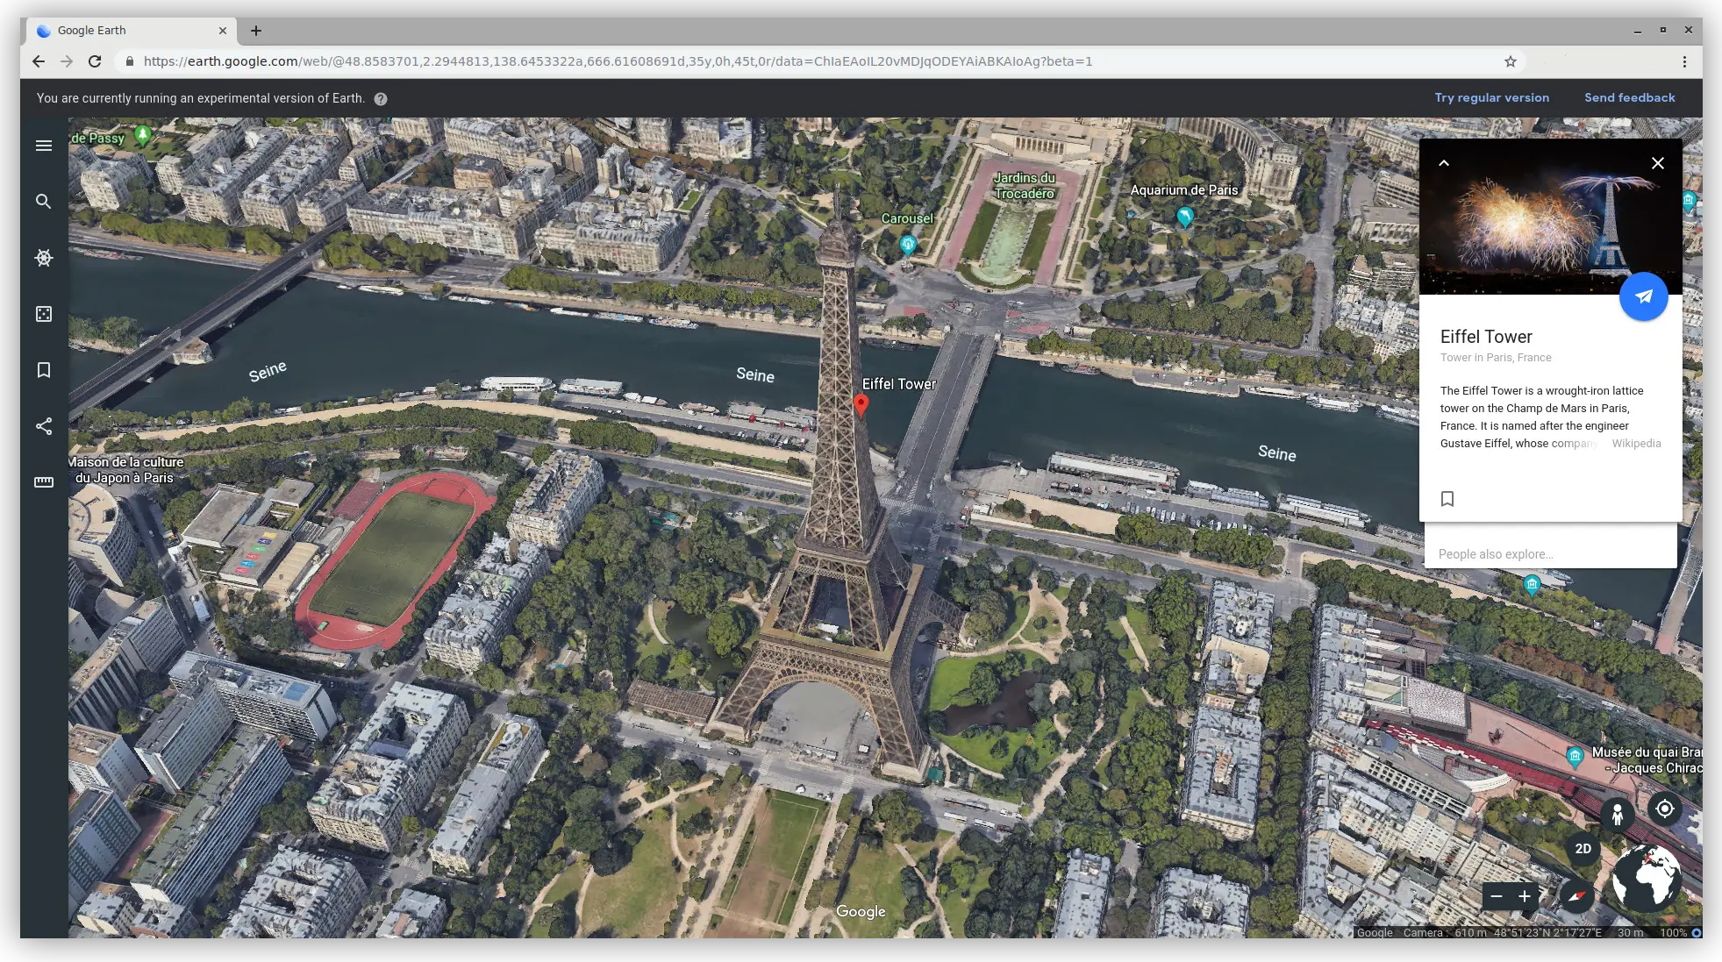Click the Bookmark/Save icon on info panel
Screen dimensions: 1722x962
click(x=1447, y=497)
